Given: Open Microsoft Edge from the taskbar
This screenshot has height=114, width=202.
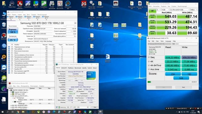Looking at the screenshot, I should tap(54, 112).
